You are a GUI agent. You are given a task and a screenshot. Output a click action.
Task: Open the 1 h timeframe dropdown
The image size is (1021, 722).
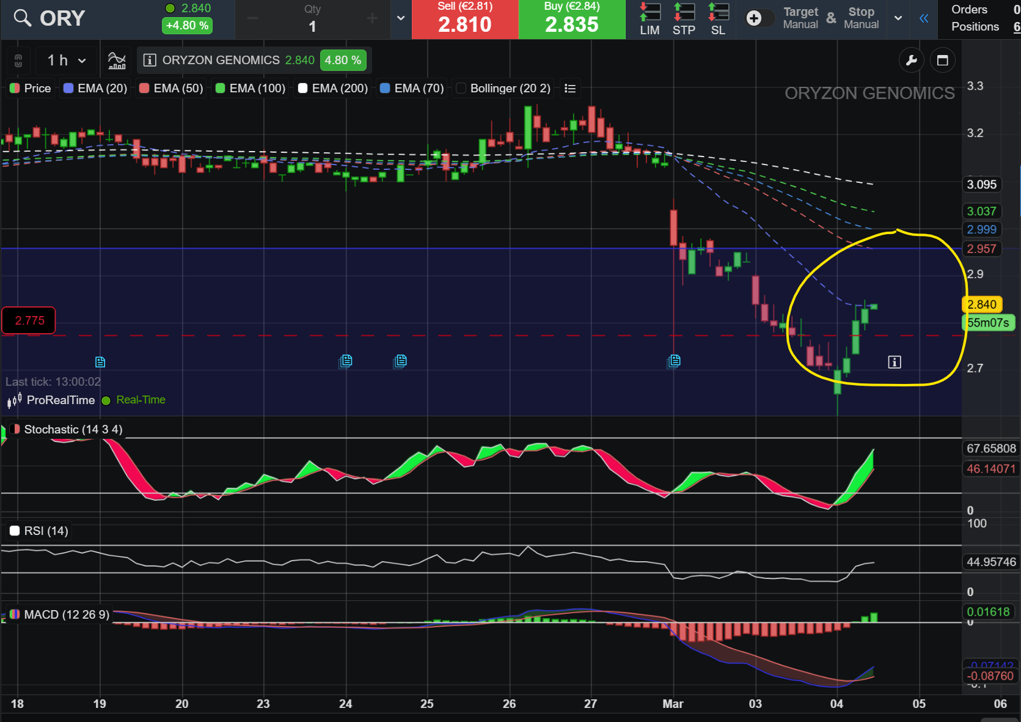tap(67, 60)
